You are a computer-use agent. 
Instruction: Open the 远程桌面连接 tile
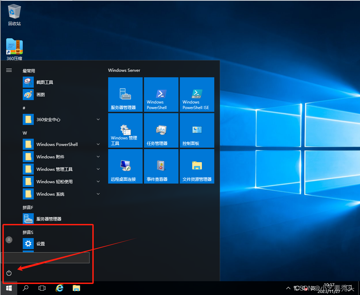click(125, 166)
